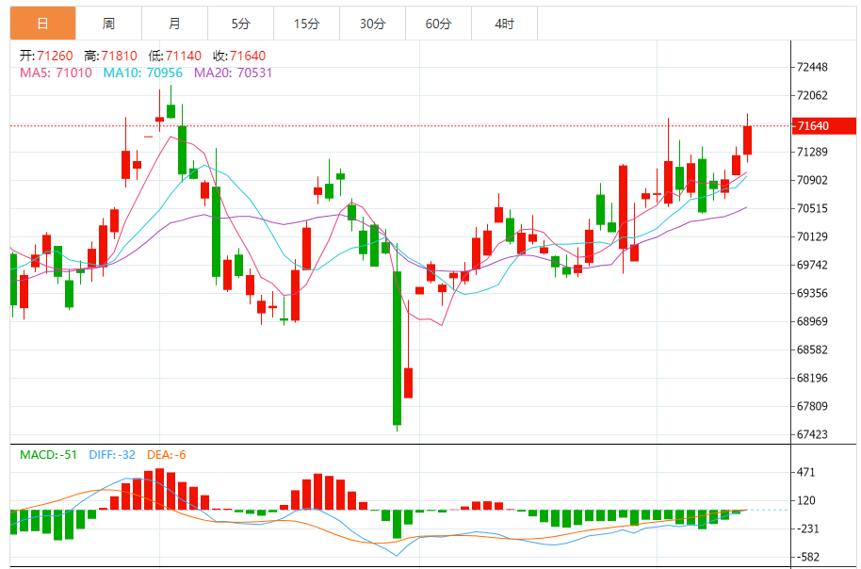This screenshot has width=861, height=569.
Task: Open the 30分 interval tab
Action: (x=372, y=24)
